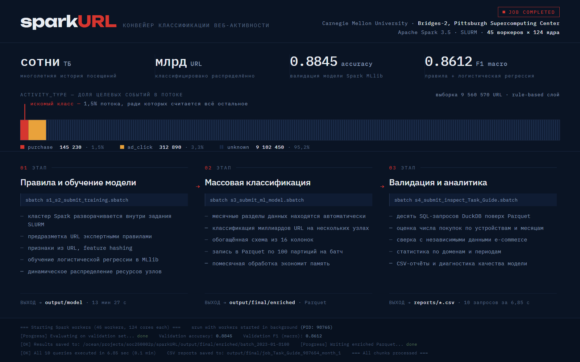Click the JOB COMPLETED status badge
The image size is (580, 362).
click(x=529, y=12)
